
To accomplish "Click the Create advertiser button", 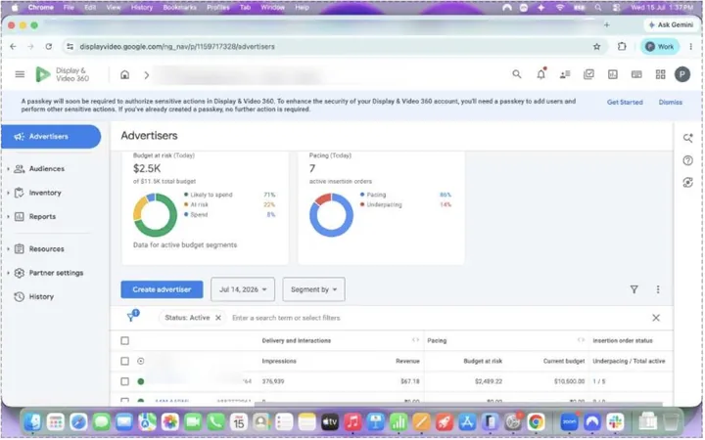I will [162, 289].
